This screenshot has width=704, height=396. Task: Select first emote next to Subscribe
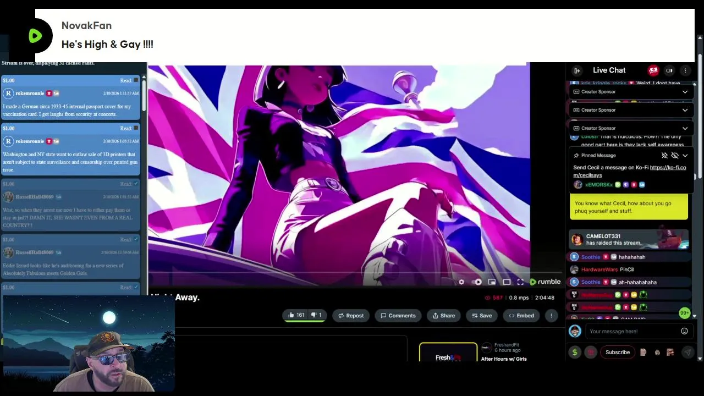[x=643, y=353]
